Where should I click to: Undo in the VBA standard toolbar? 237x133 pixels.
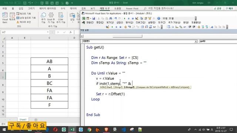pos(116,18)
